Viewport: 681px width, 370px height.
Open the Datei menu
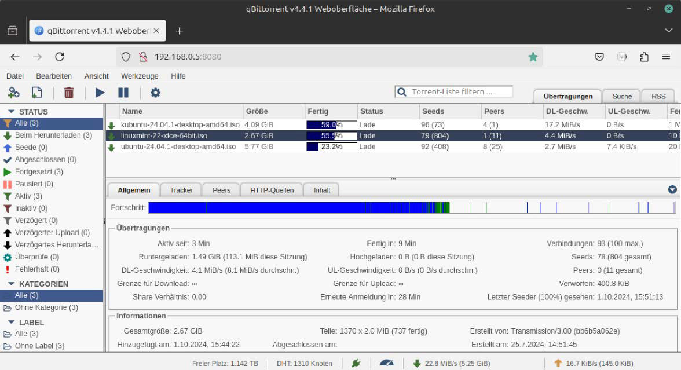15,76
